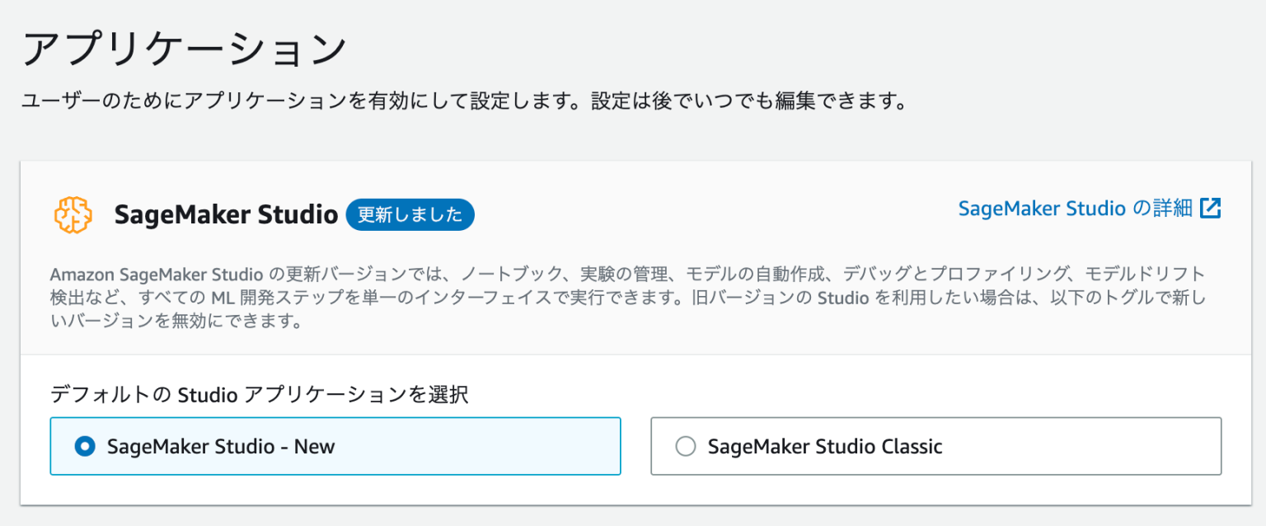Click the subtitle text below アプリケーション
The image size is (1266, 526).
[466, 99]
